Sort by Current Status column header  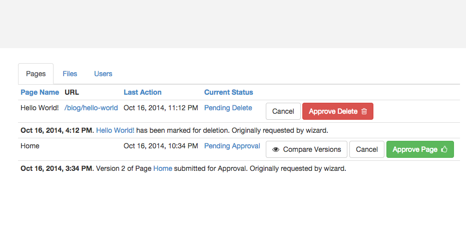[229, 92]
